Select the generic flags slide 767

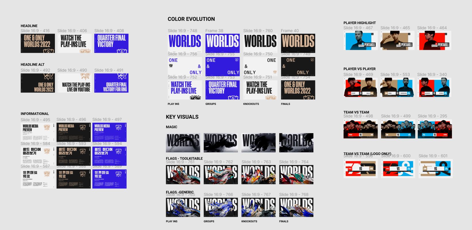click(x=259, y=207)
